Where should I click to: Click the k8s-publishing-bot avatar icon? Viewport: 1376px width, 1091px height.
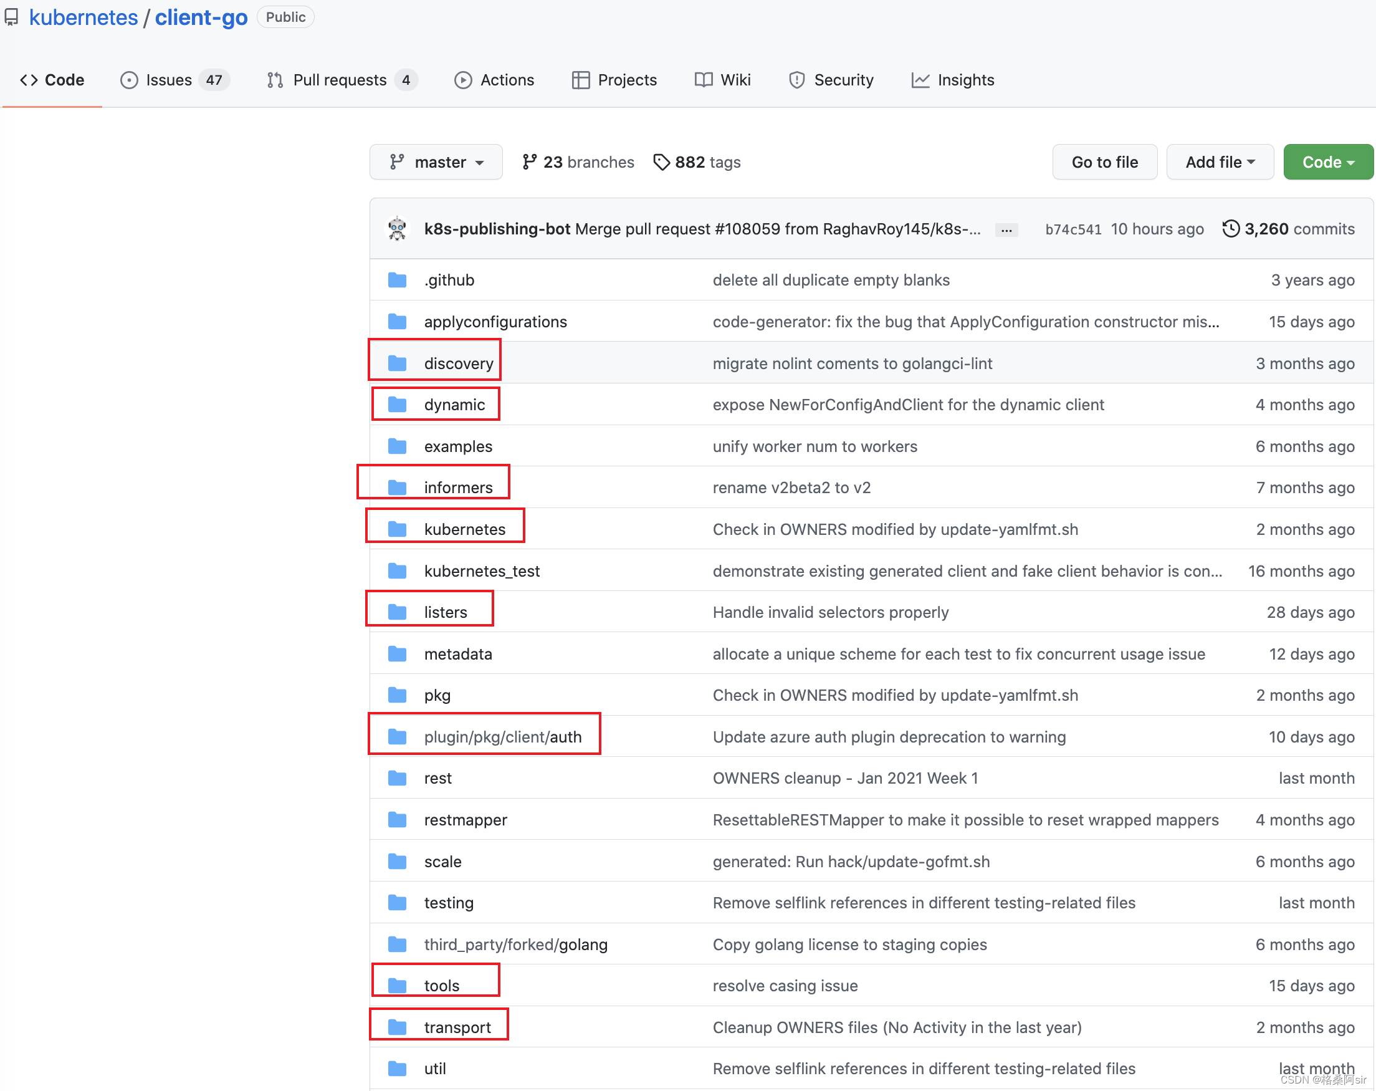click(397, 229)
